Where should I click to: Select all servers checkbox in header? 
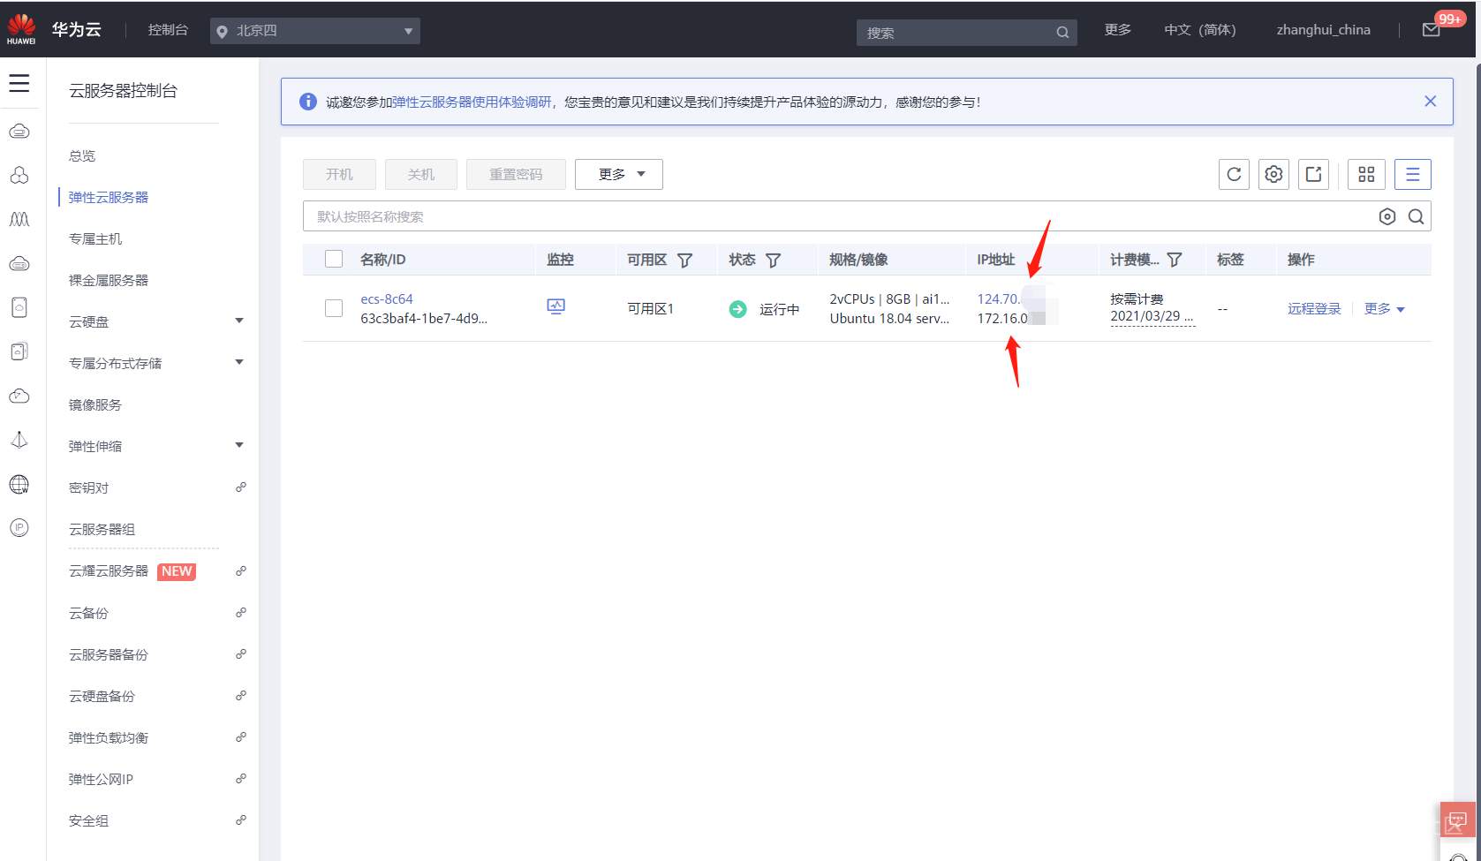pyautogui.click(x=334, y=259)
